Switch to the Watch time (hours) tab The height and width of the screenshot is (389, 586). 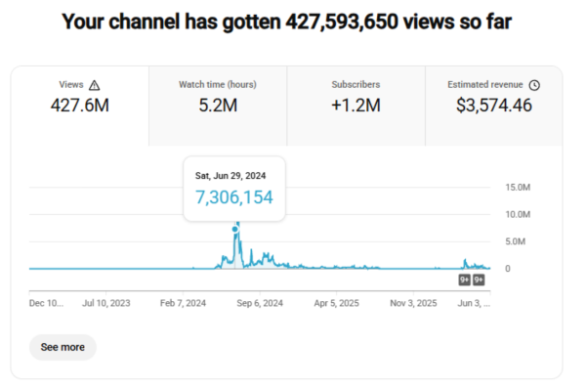[x=218, y=107]
